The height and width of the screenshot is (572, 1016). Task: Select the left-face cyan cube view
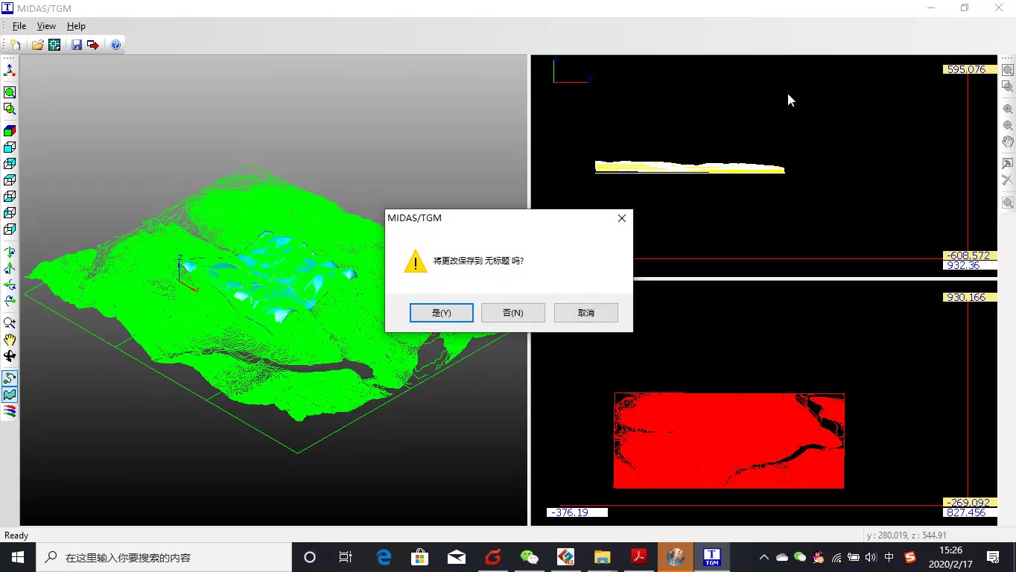[10, 213]
